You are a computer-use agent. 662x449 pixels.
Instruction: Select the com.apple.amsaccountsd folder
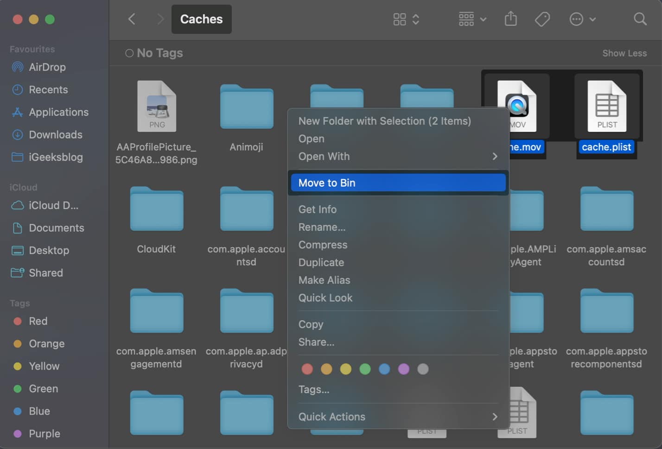click(x=607, y=209)
